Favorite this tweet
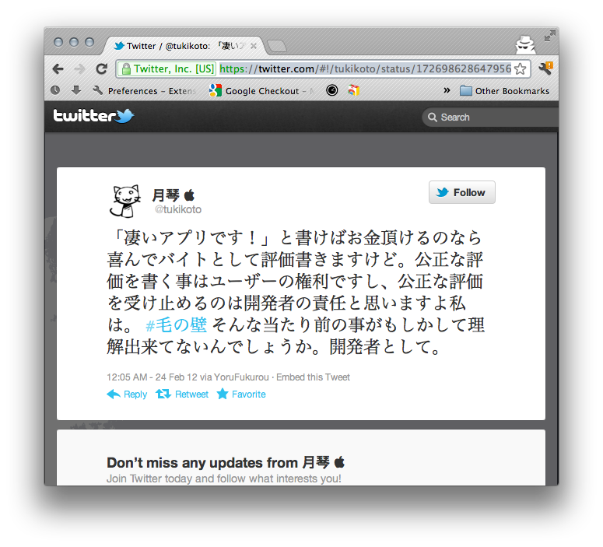This screenshot has width=603, height=547. (241, 394)
